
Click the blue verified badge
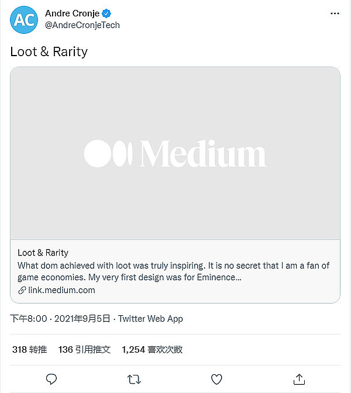point(108,13)
